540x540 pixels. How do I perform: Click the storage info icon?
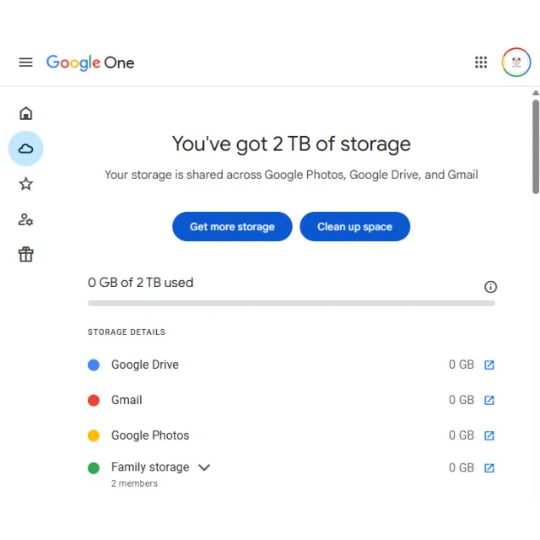490,287
